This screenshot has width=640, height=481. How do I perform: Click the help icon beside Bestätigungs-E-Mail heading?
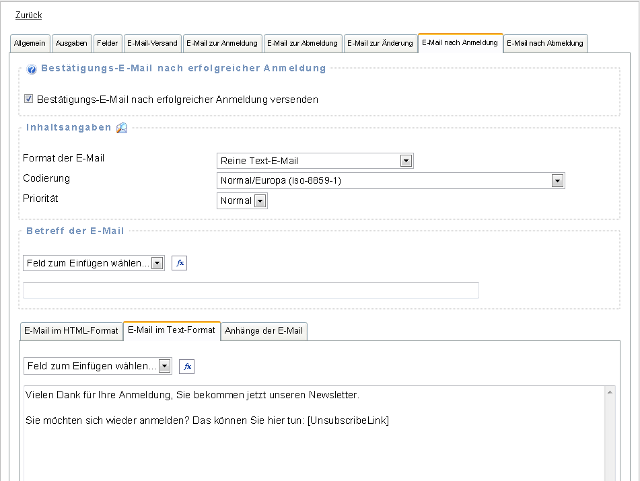pos(32,69)
